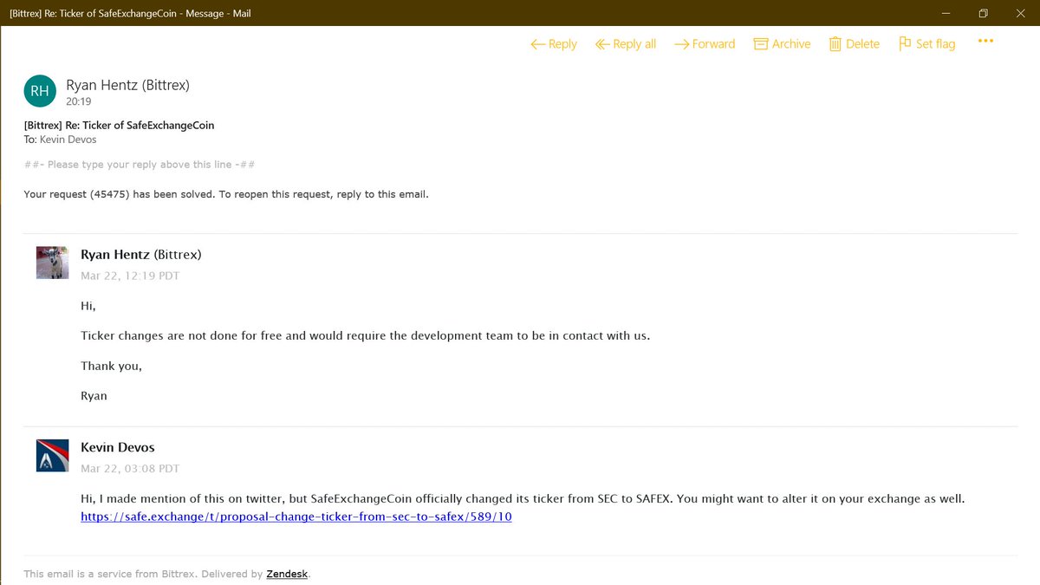The image size is (1040, 585).
Task: Click the Reply all button label
Action: point(634,44)
